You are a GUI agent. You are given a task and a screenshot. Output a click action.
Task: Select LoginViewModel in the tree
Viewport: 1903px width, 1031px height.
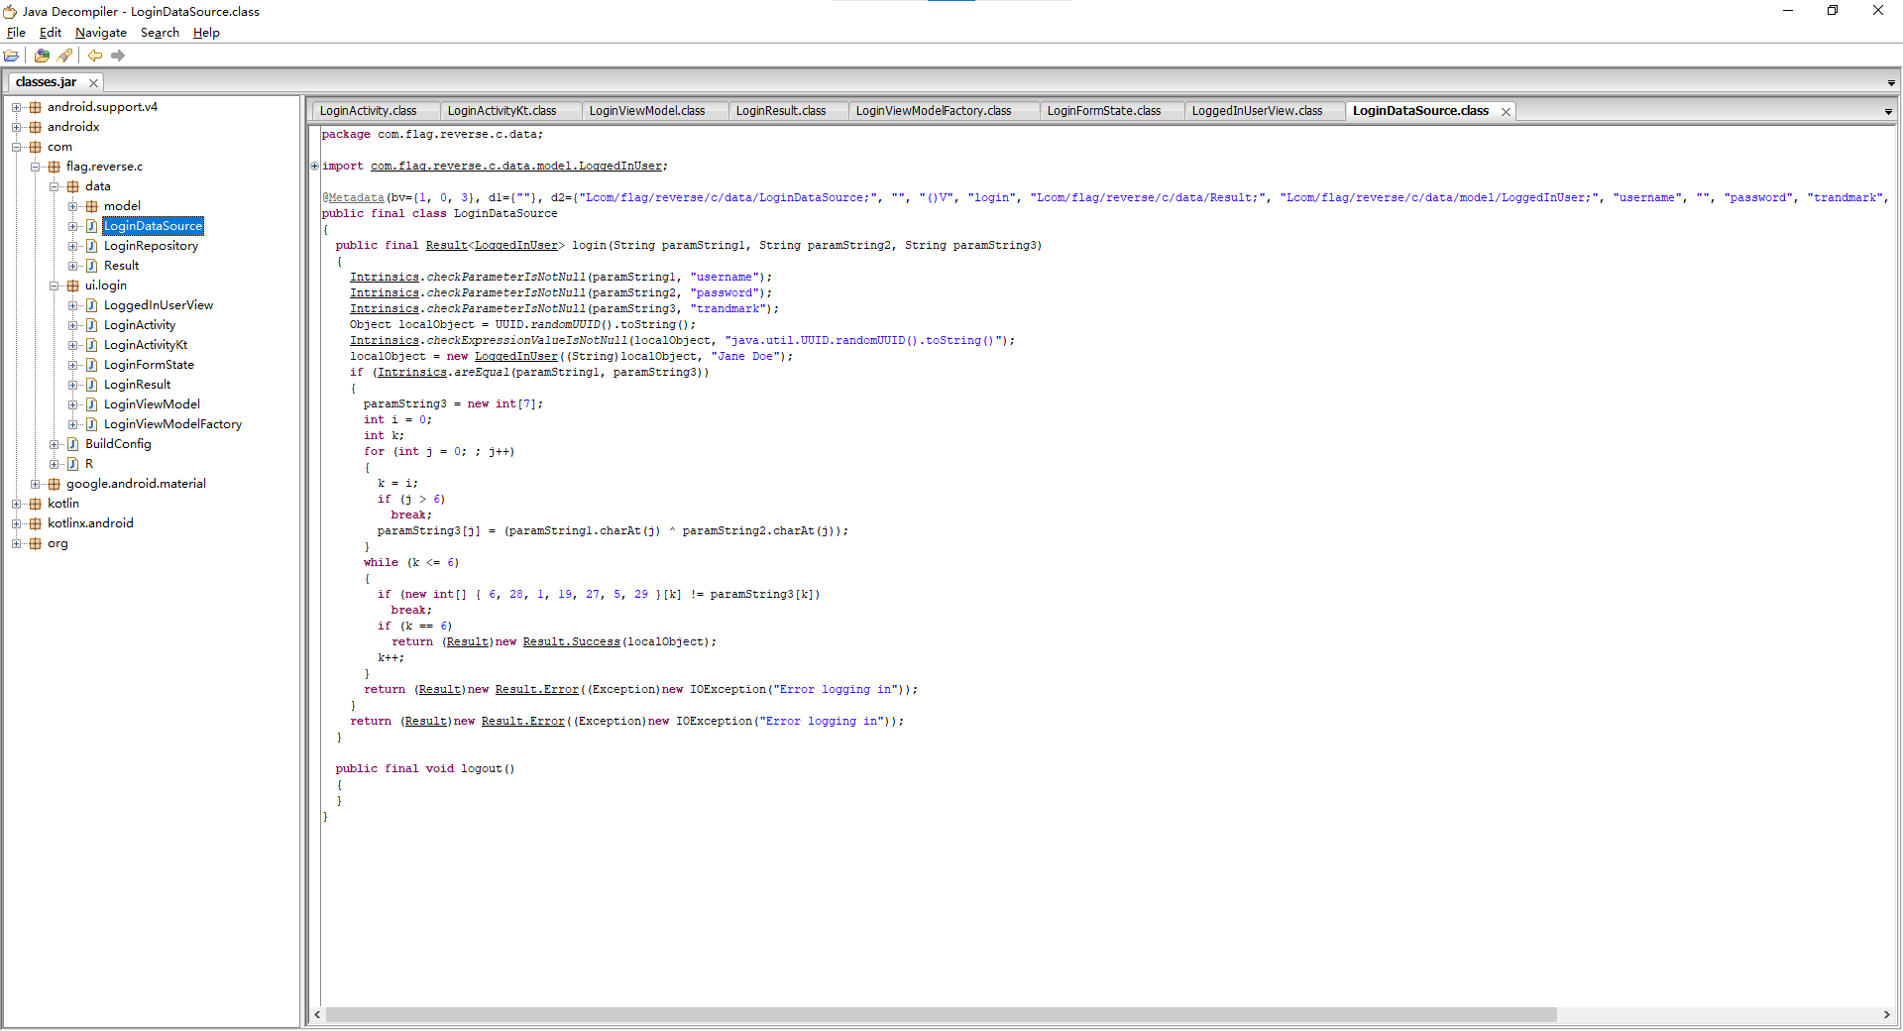point(152,404)
